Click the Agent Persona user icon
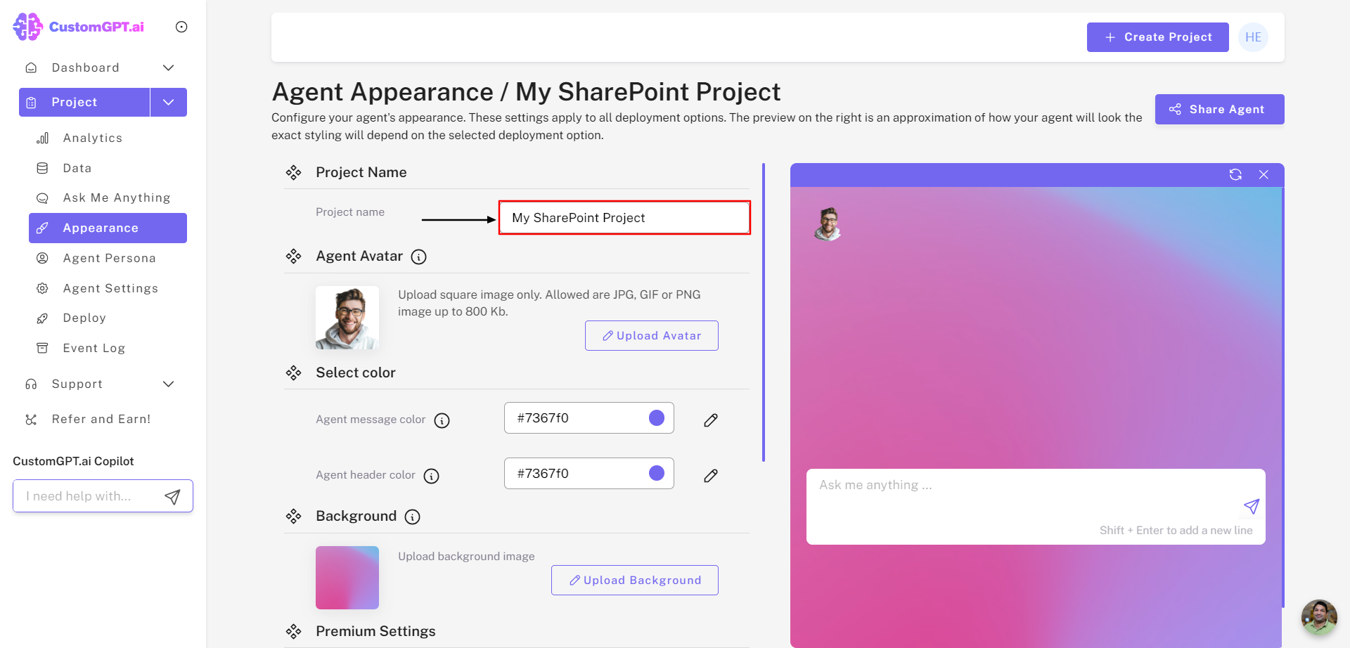The height and width of the screenshot is (648, 1350). pyautogui.click(x=42, y=258)
